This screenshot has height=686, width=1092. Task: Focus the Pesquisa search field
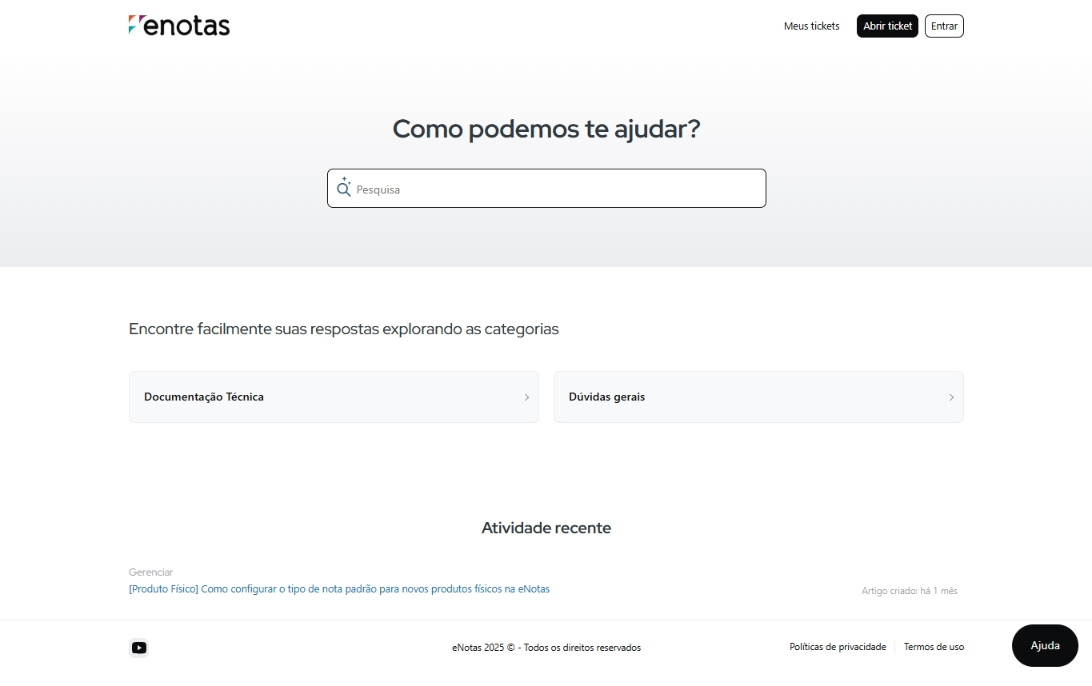pos(546,189)
